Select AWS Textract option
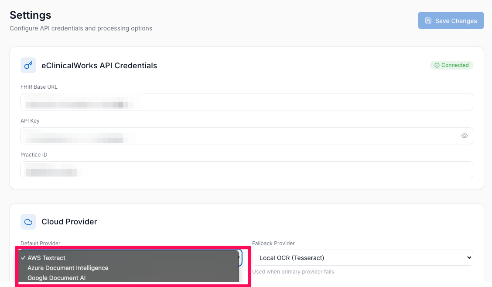This screenshot has height=287, width=492. [129, 258]
